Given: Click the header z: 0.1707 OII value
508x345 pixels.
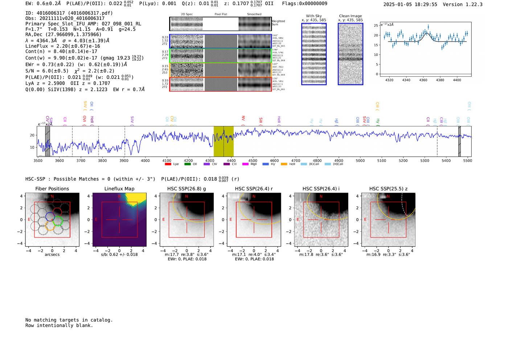Looking at the screenshot, I should point(249,4).
